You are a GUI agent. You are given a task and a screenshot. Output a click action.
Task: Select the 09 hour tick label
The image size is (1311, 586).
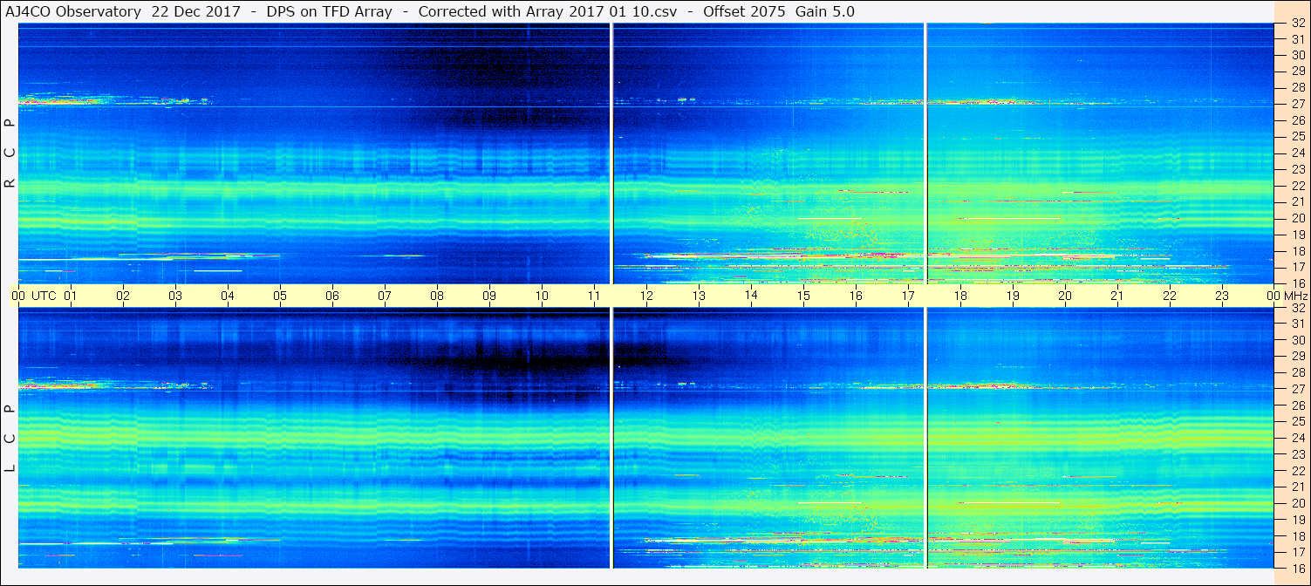(489, 296)
